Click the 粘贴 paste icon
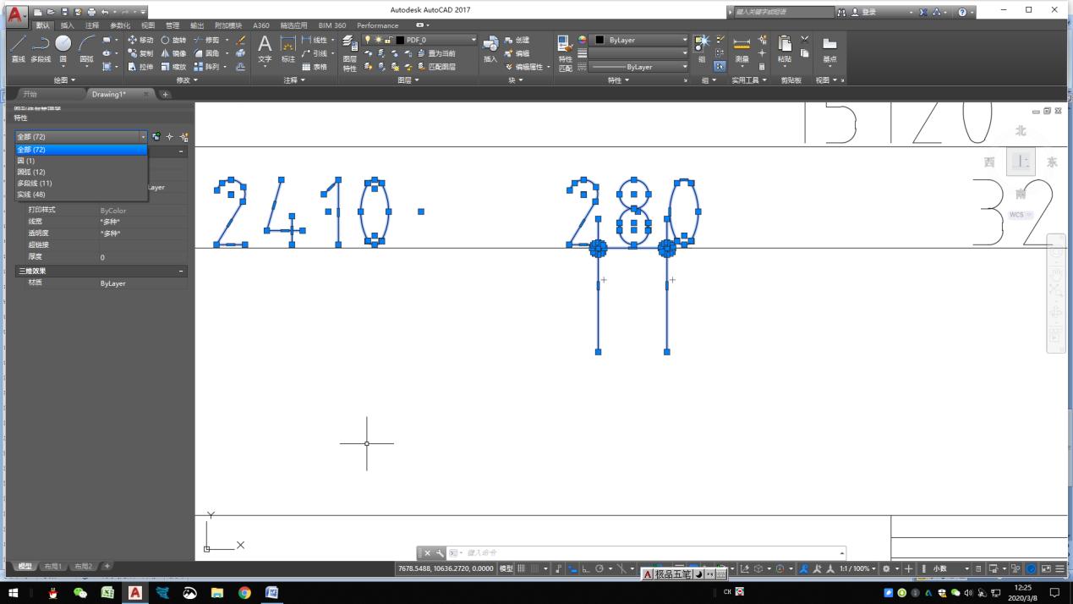The width and height of the screenshot is (1073, 604). pyautogui.click(x=785, y=49)
